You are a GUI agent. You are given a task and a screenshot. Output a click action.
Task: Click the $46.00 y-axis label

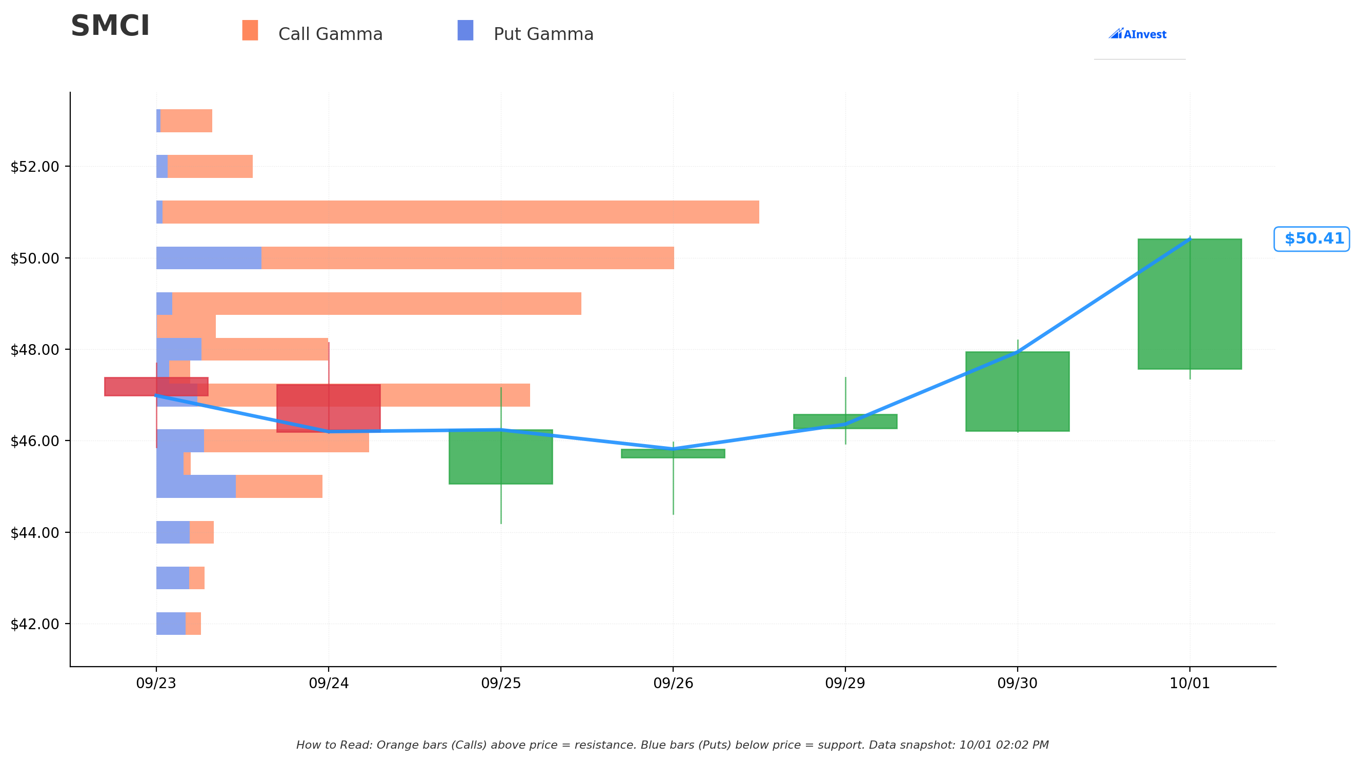35,440
